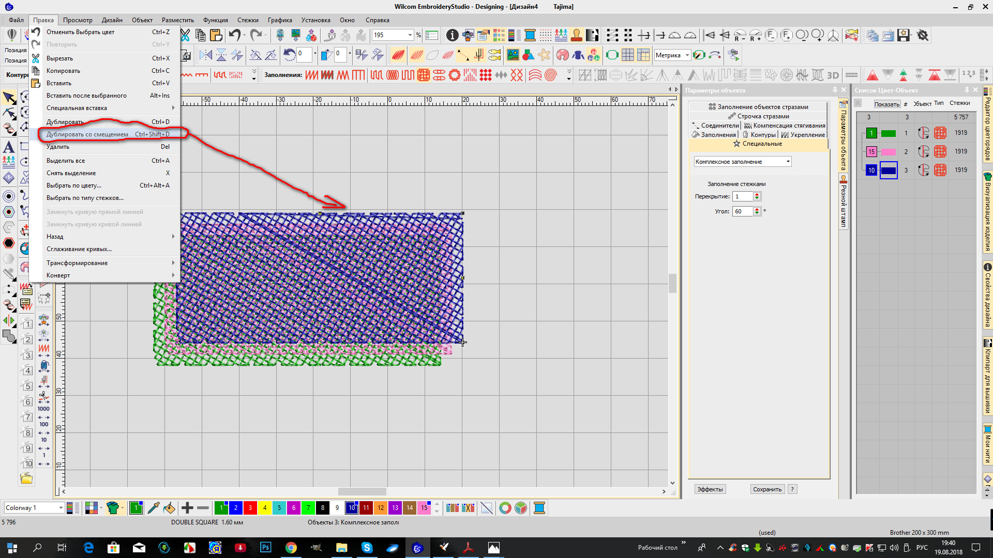Pick red color 3 in palette
993x558 pixels.
[x=250, y=508]
